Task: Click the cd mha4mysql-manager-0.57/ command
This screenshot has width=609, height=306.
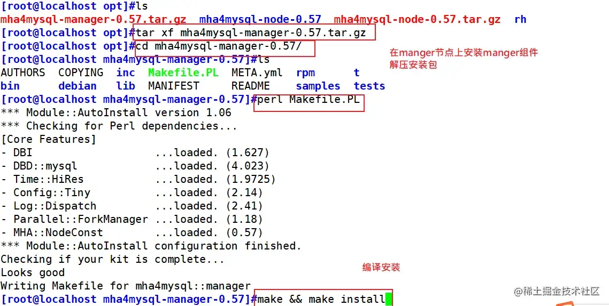Action: 219,46
